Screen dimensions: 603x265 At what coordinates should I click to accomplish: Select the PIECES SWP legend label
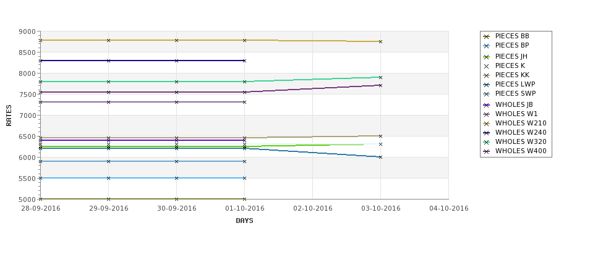click(515, 93)
